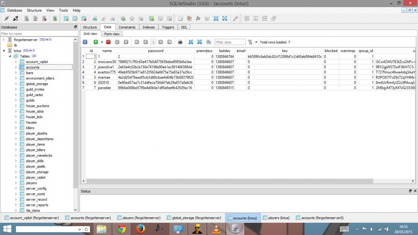Select the name cell 'everton775'
The image size is (418, 235).
point(107,72)
